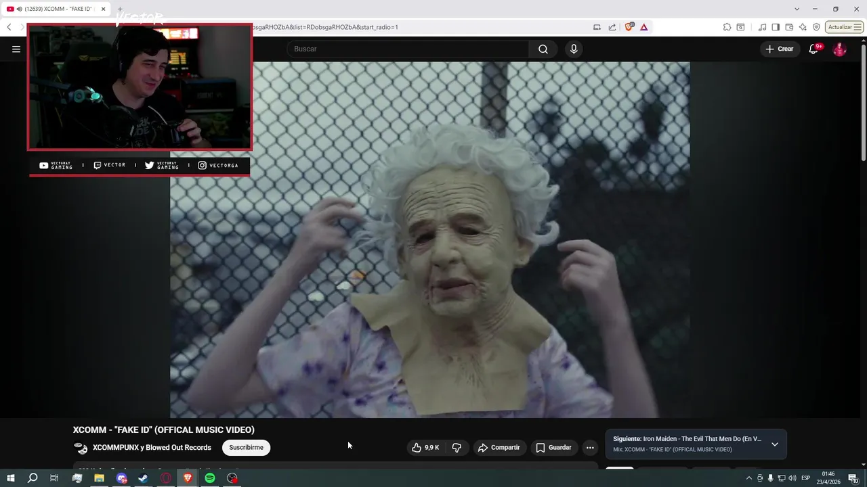Open the Windows Start menu
Screen dimensions: 867x487
pos(10,478)
